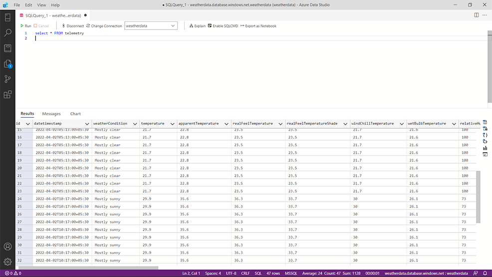Click UTF-8 encoding in status bar
This screenshot has height=277, width=492.
coord(231,273)
